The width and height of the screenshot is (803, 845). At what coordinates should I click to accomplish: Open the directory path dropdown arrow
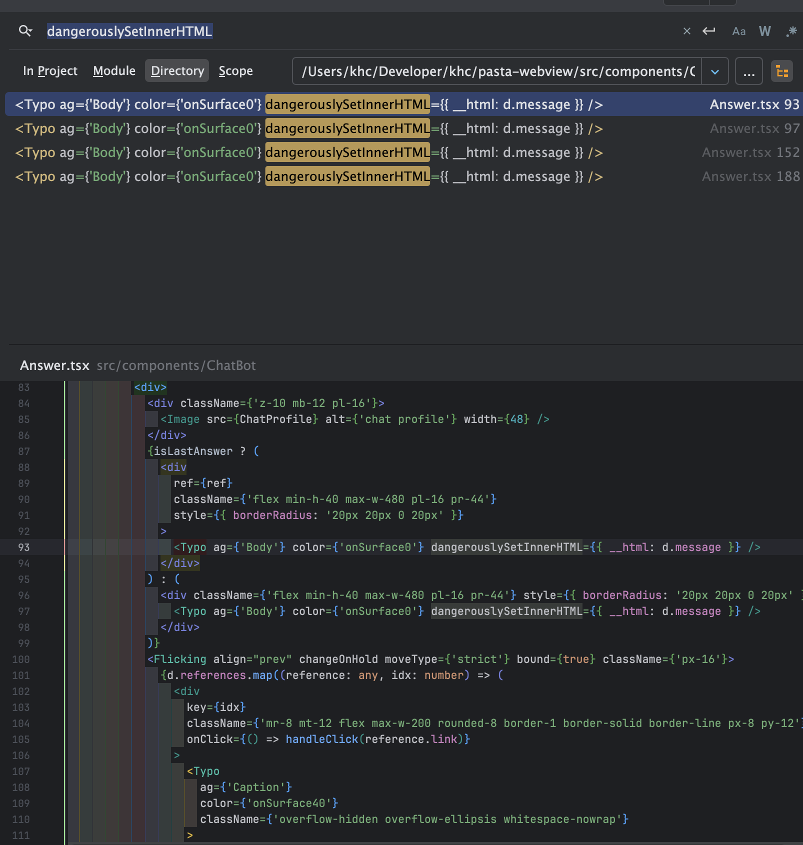click(x=715, y=71)
